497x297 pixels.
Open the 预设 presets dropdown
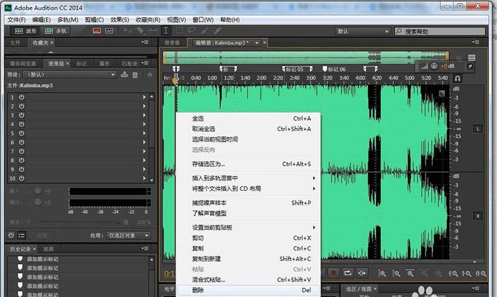click(x=75, y=75)
